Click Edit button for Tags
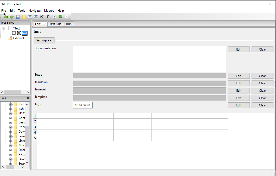276x176 pixels. tap(239, 105)
